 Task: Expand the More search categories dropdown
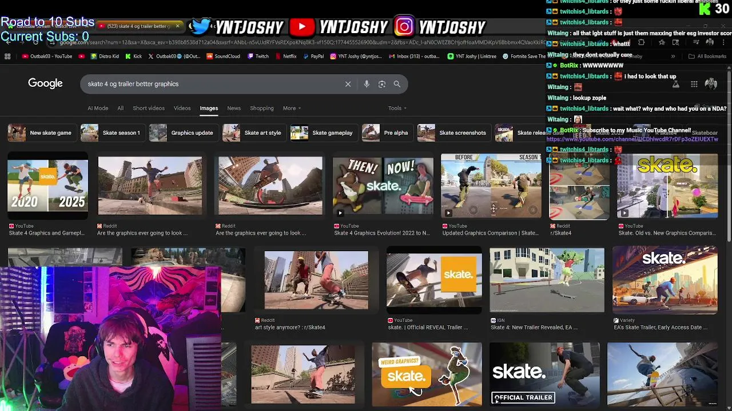[292, 108]
